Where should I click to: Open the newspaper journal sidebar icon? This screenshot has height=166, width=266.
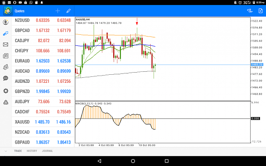click(6, 67)
